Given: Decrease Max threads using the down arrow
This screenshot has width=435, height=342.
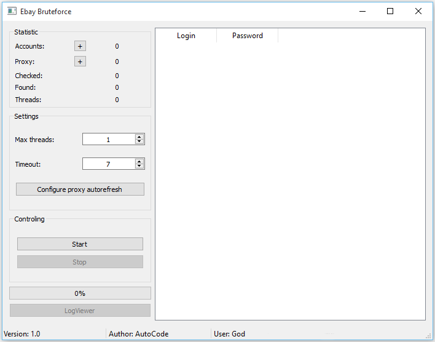Looking at the screenshot, I should (x=139, y=142).
